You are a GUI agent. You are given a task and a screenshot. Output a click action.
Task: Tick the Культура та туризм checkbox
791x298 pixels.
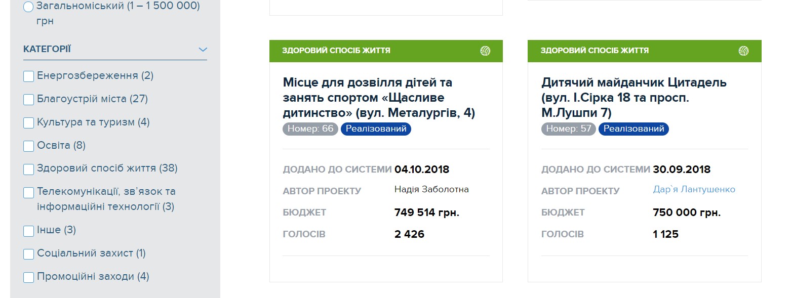click(29, 122)
